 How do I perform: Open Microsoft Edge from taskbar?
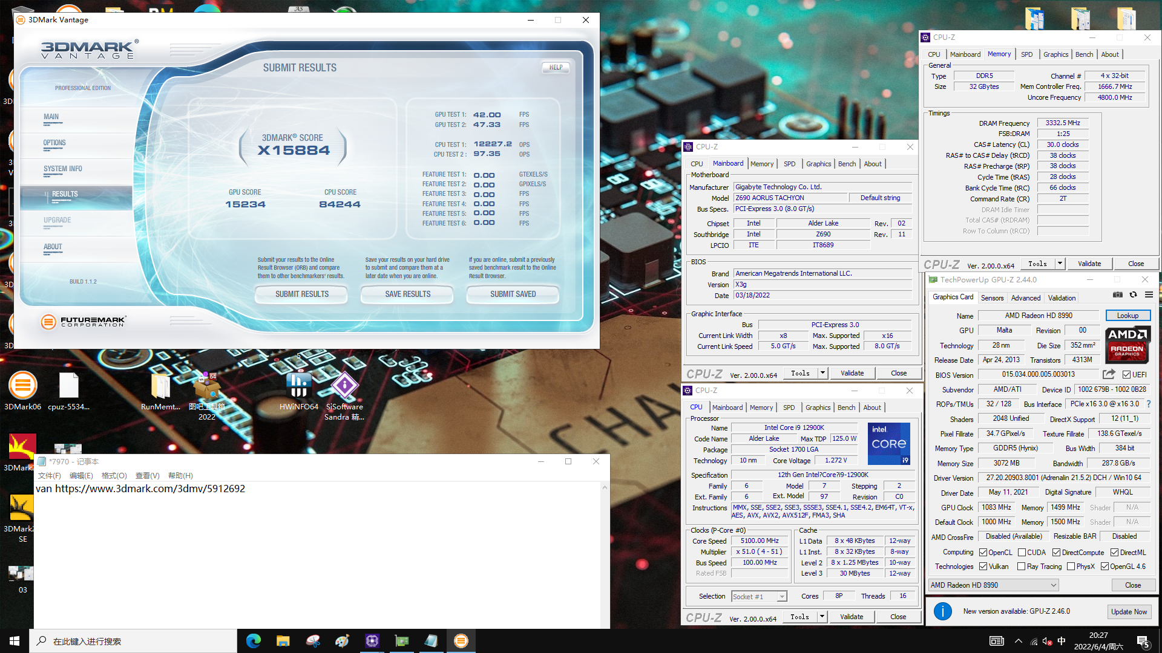click(254, 641)
